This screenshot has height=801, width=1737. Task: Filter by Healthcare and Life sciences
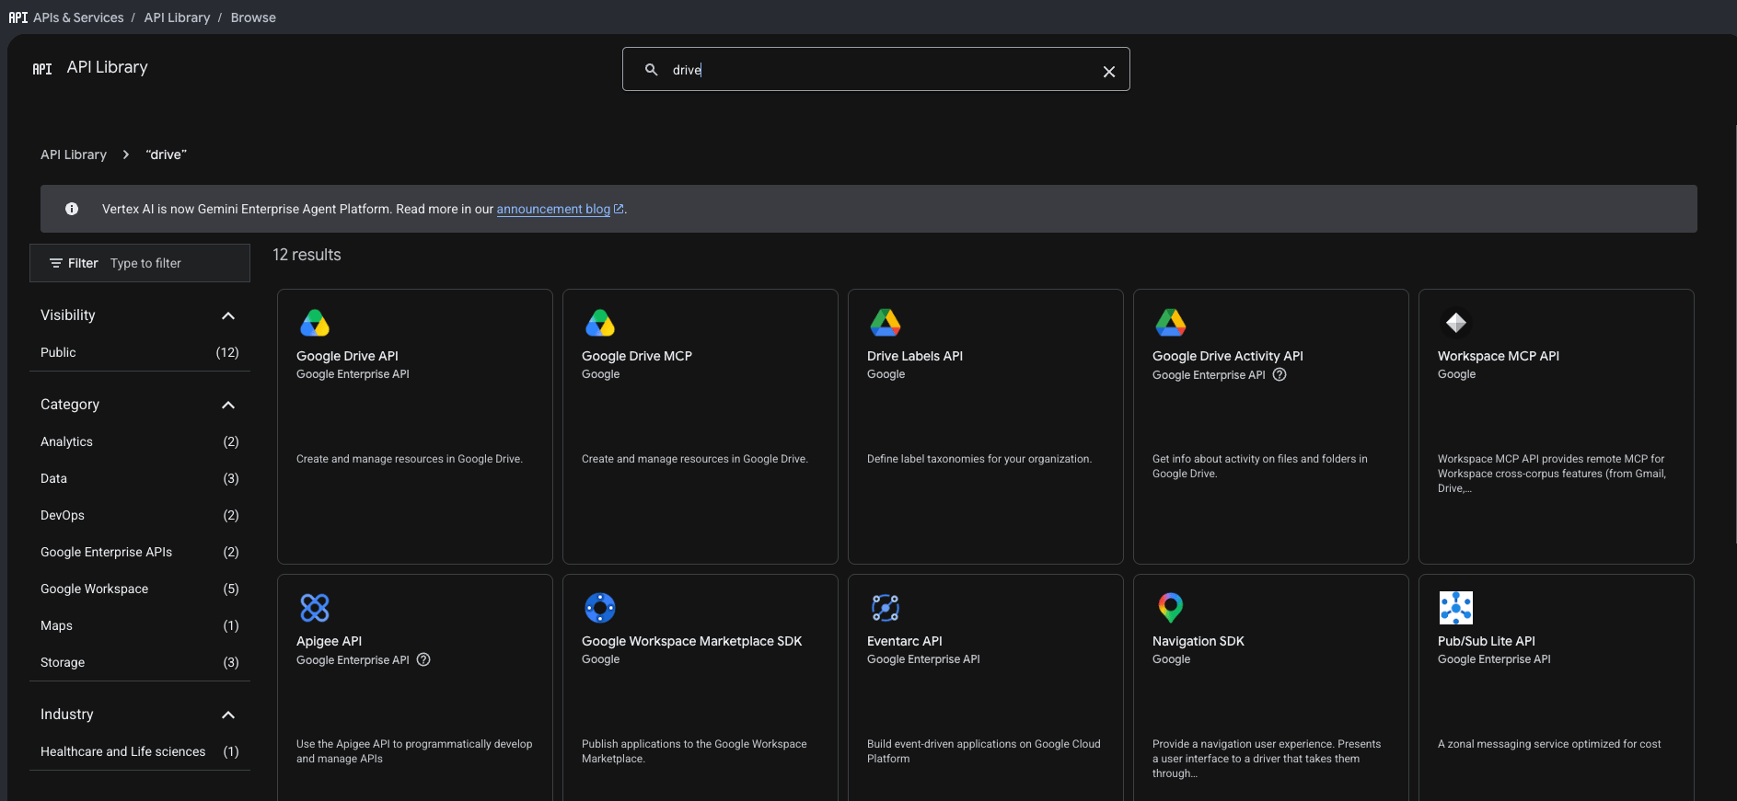[x=140, y=751]
